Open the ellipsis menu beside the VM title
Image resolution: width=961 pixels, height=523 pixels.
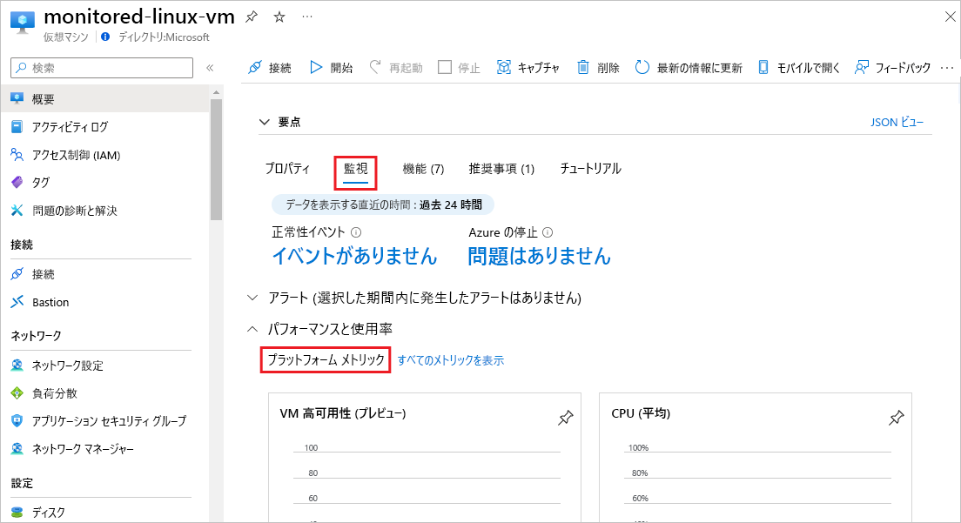(x=307, y=17)
